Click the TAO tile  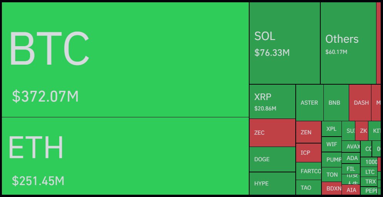(x=308, y=188)
